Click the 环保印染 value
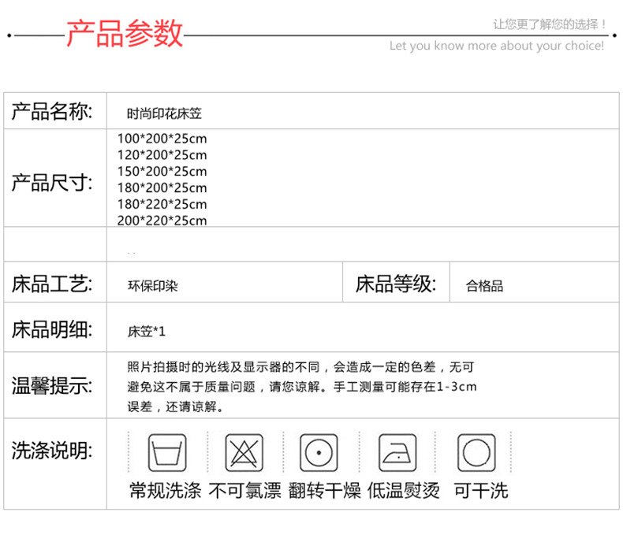623x553 pixels. tap(152, 286)
